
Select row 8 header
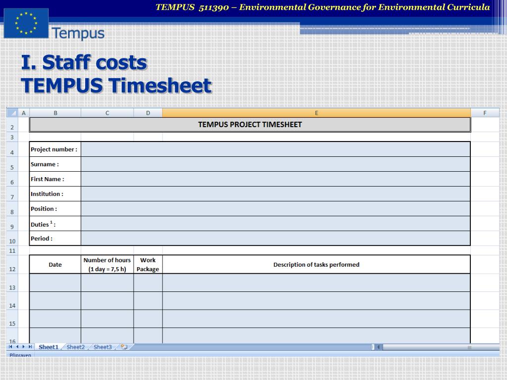tap(12, 209)
